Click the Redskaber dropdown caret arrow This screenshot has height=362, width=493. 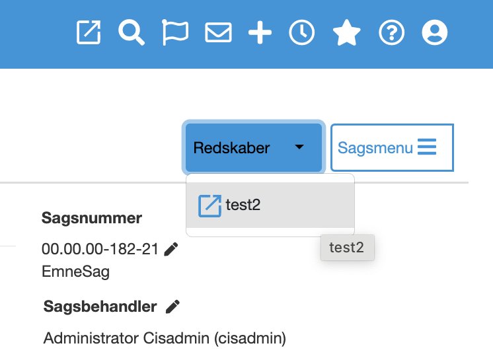[299, 147]
